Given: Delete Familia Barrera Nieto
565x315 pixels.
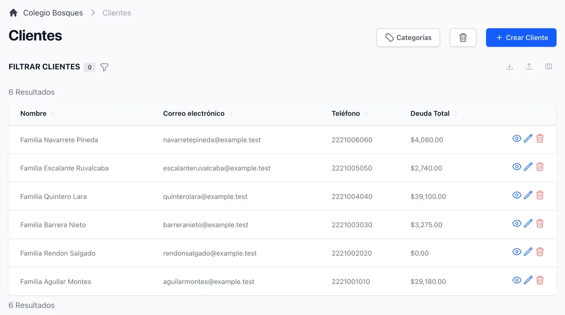Looking at the screenshot, I should pyautogui.click(x=540, y=223).
